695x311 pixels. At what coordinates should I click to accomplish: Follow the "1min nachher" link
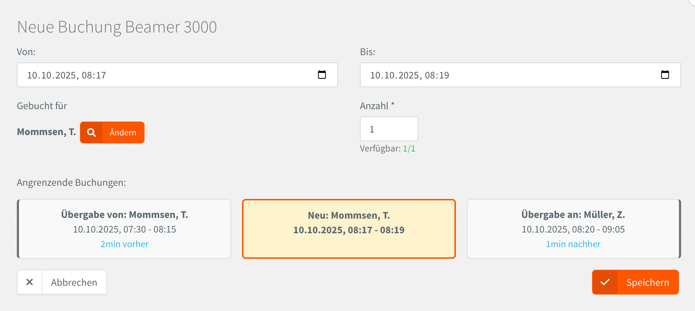coord(573,244)
